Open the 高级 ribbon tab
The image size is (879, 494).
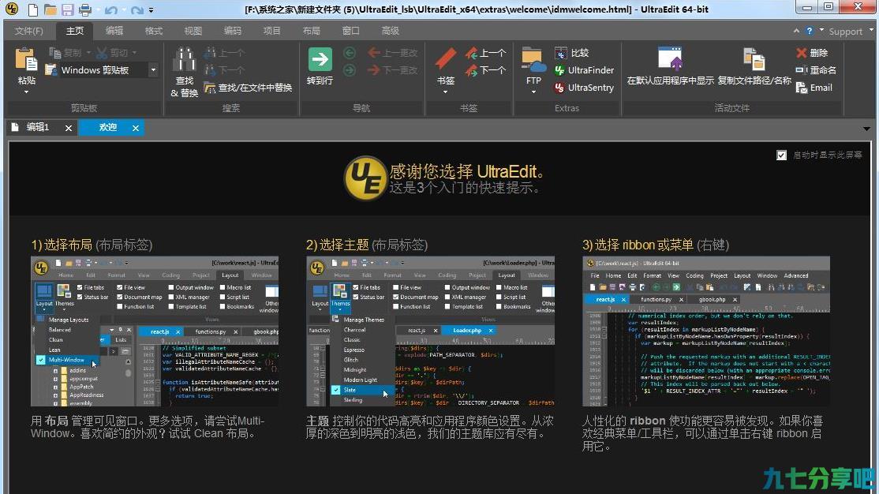tap(390, 31)
